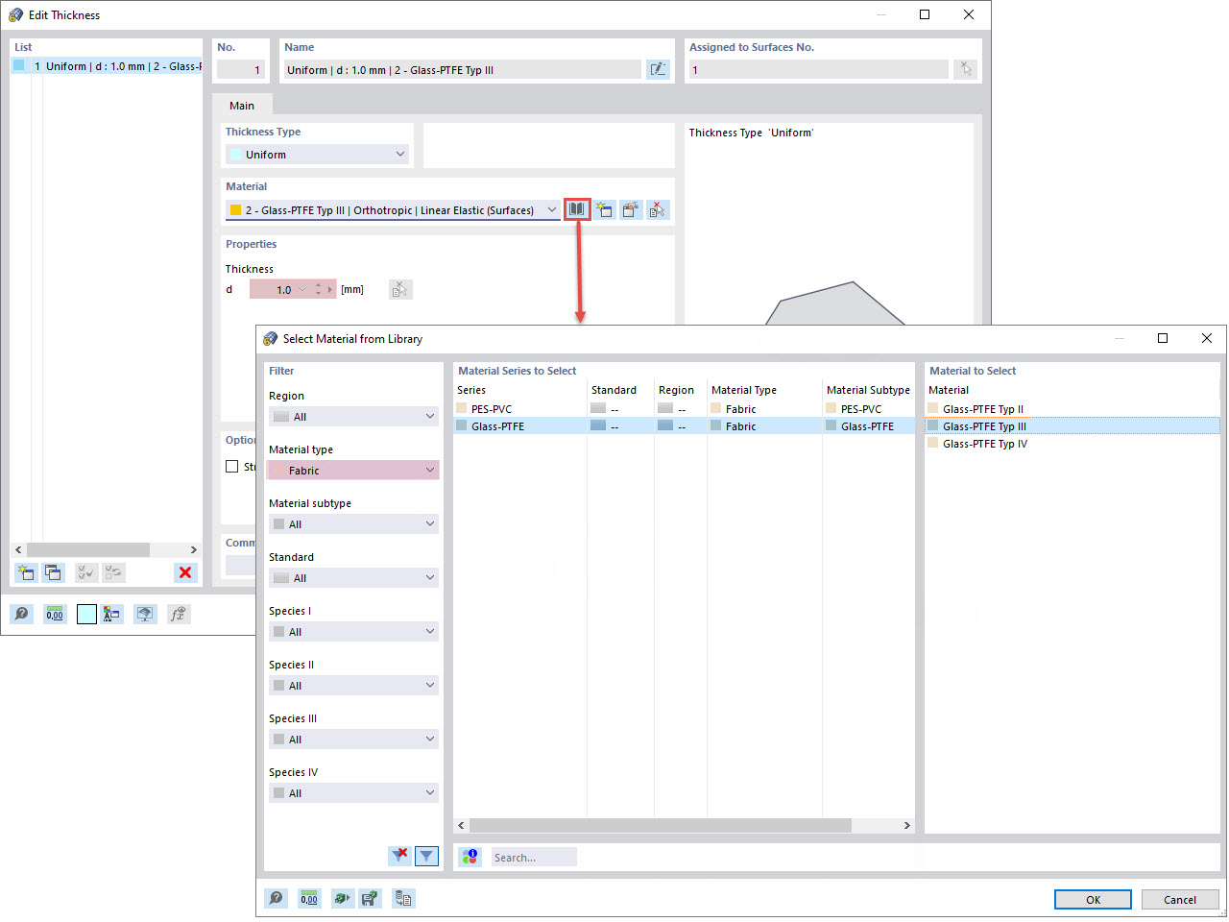
Task: Click the Standard column header
Action: click(619, 390)
